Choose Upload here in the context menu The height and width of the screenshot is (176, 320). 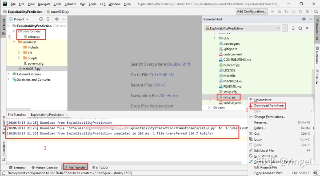263,100
